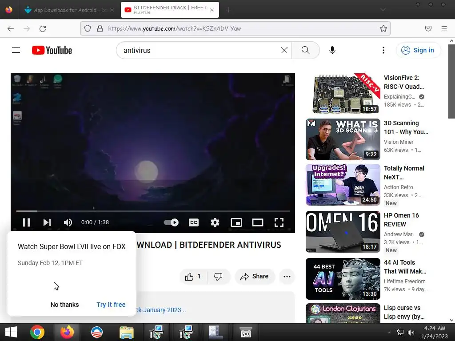Dislike this video
This screenshot has height=341, width=455.
[x=218, y=276]
